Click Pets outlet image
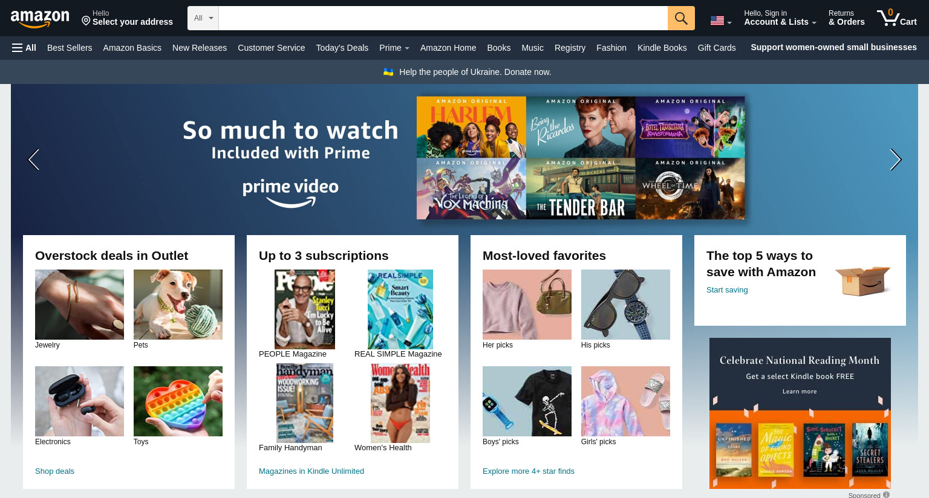 point(178,305)
